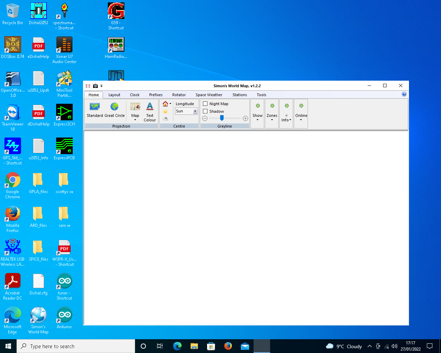Click the camera screenshot icon in title bar

point(95,86)
